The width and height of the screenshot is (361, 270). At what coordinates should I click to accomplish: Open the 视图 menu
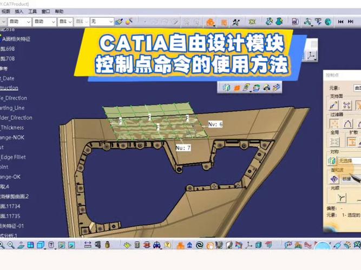click(x=5, y=11)
